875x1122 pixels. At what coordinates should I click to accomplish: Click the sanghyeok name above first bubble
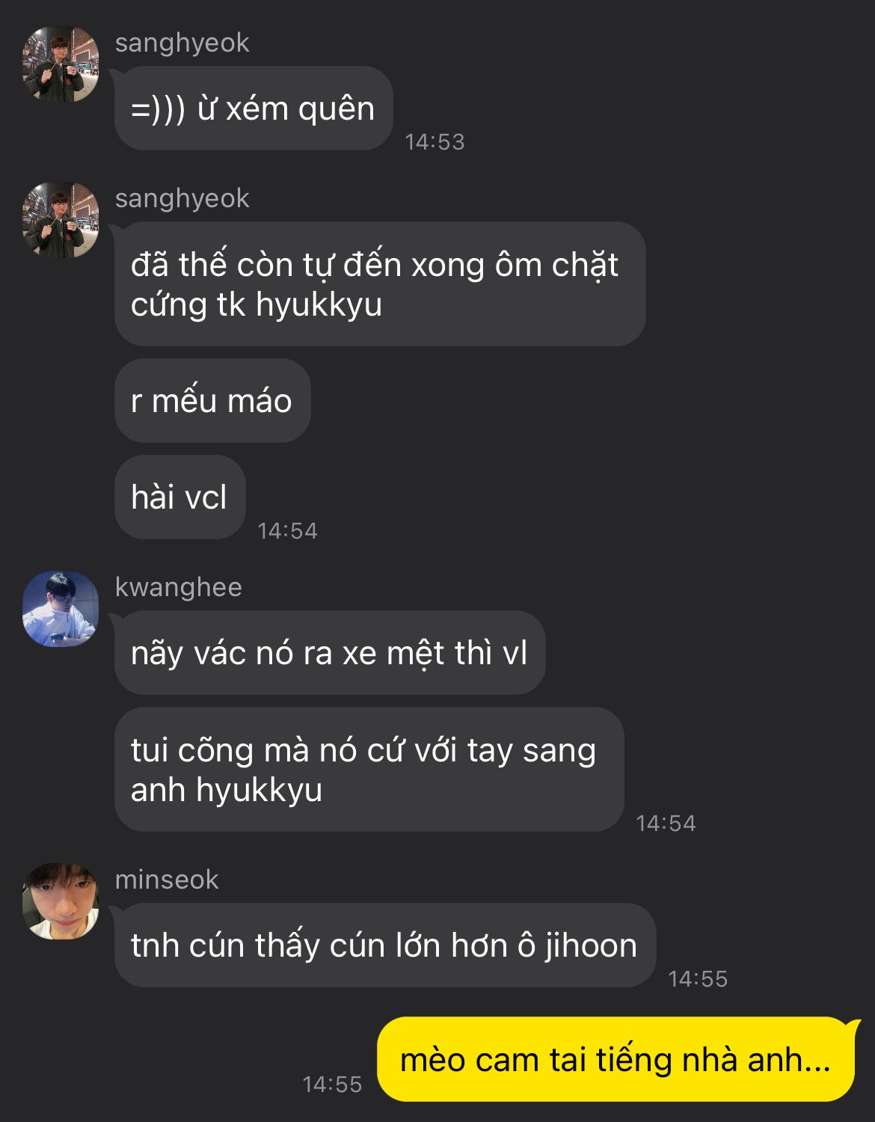(x=182, y=43)
